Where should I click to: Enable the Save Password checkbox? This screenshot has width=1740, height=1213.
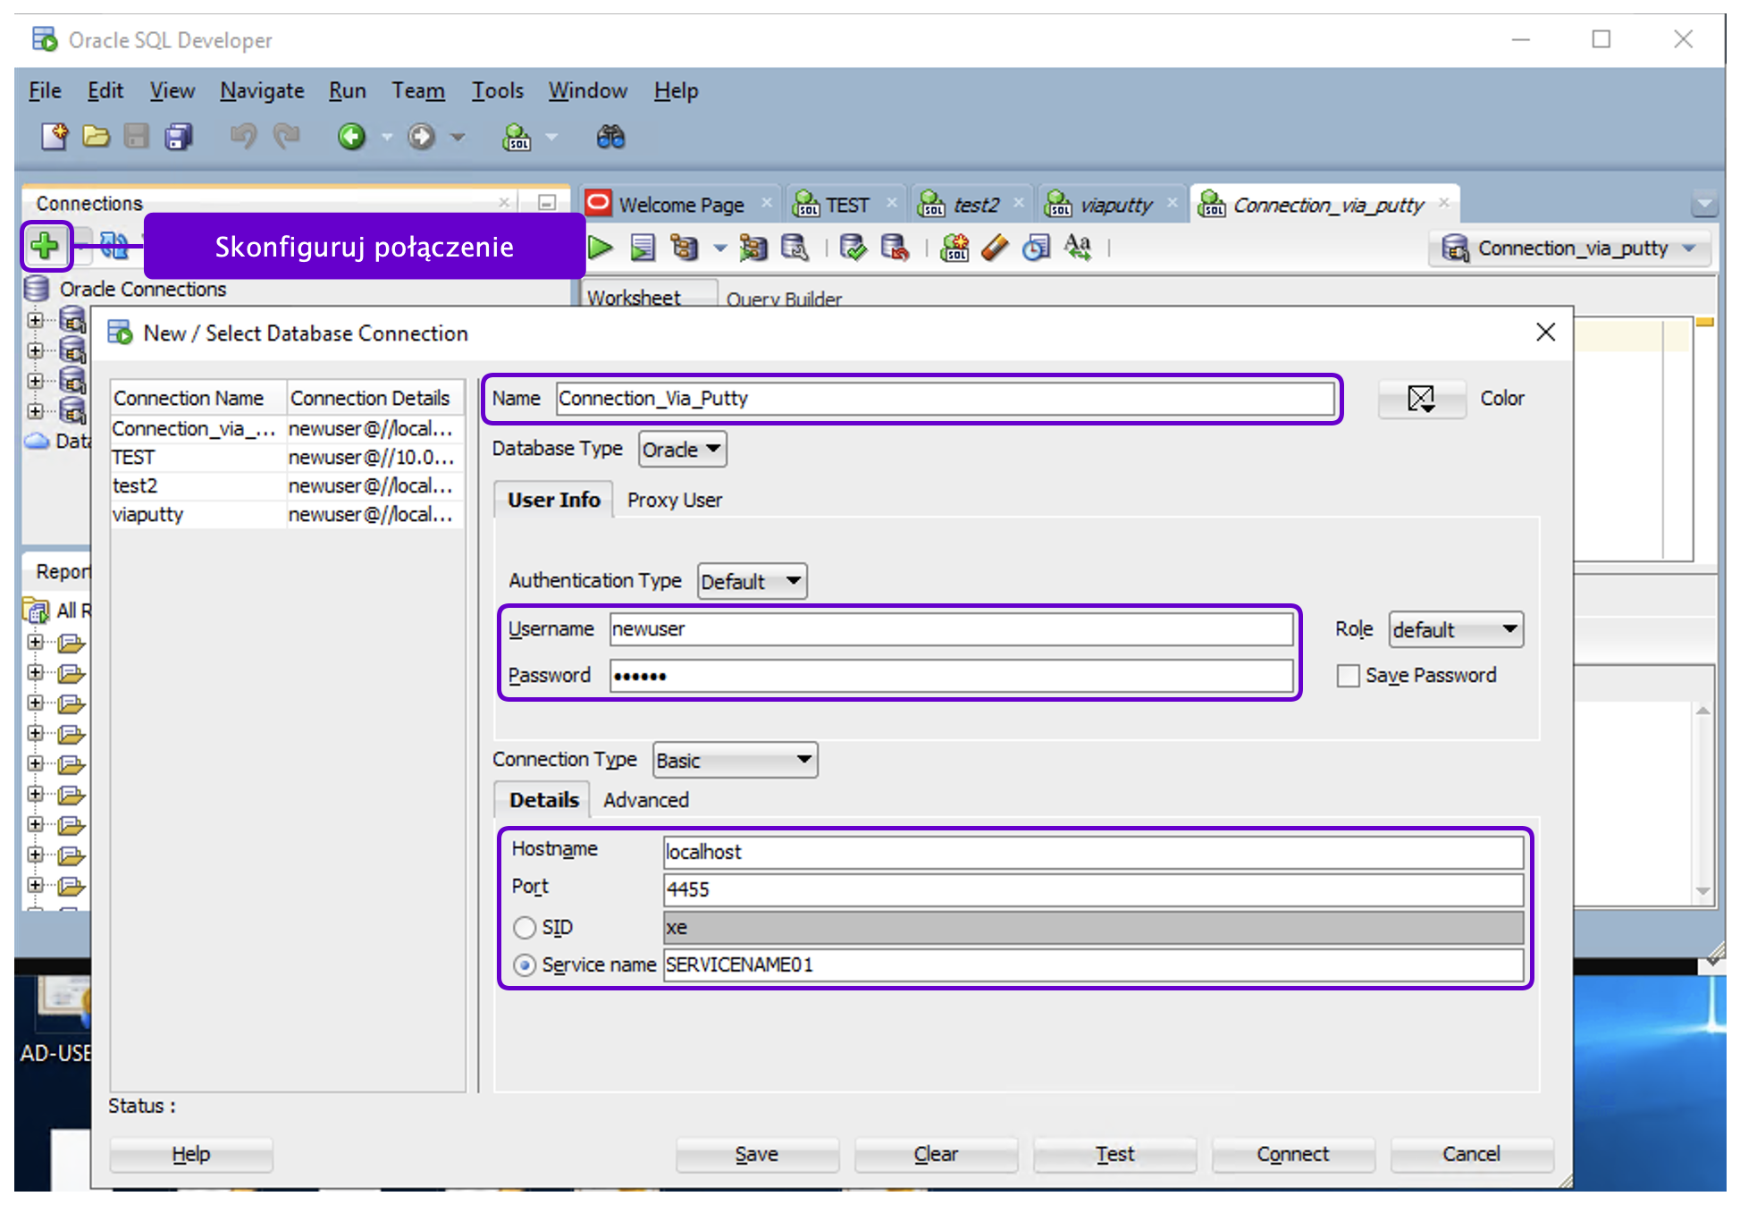coord(1348,676)
